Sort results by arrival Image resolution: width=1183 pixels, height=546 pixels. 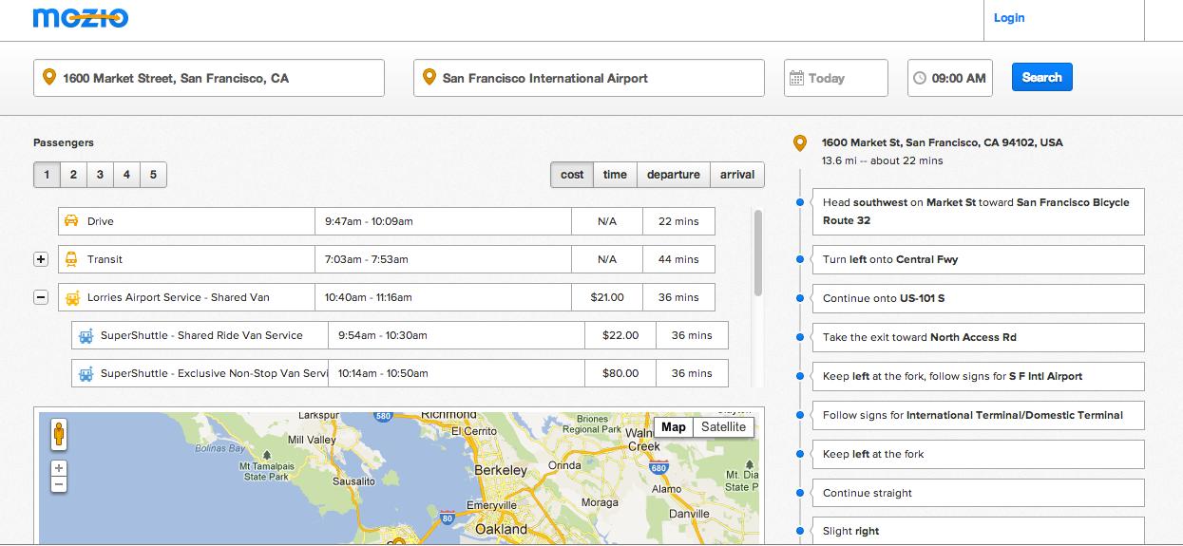[736, 175]
